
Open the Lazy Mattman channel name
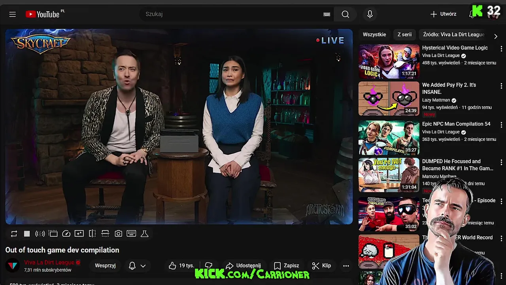(x=436, y=101)
